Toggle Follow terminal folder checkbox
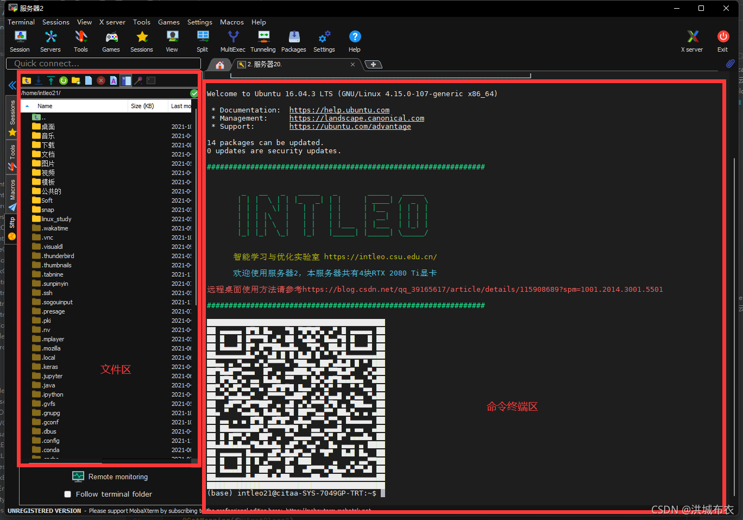This screenshot has width=743, height=520. pos(68,494)
